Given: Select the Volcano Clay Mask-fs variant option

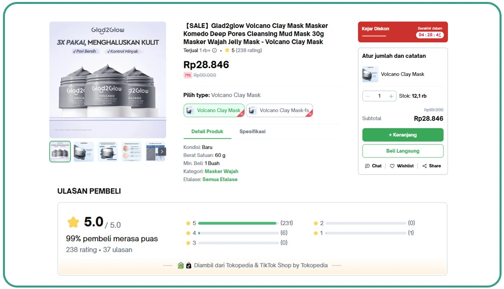Looking at the screenshot, I should coord(280,110).
